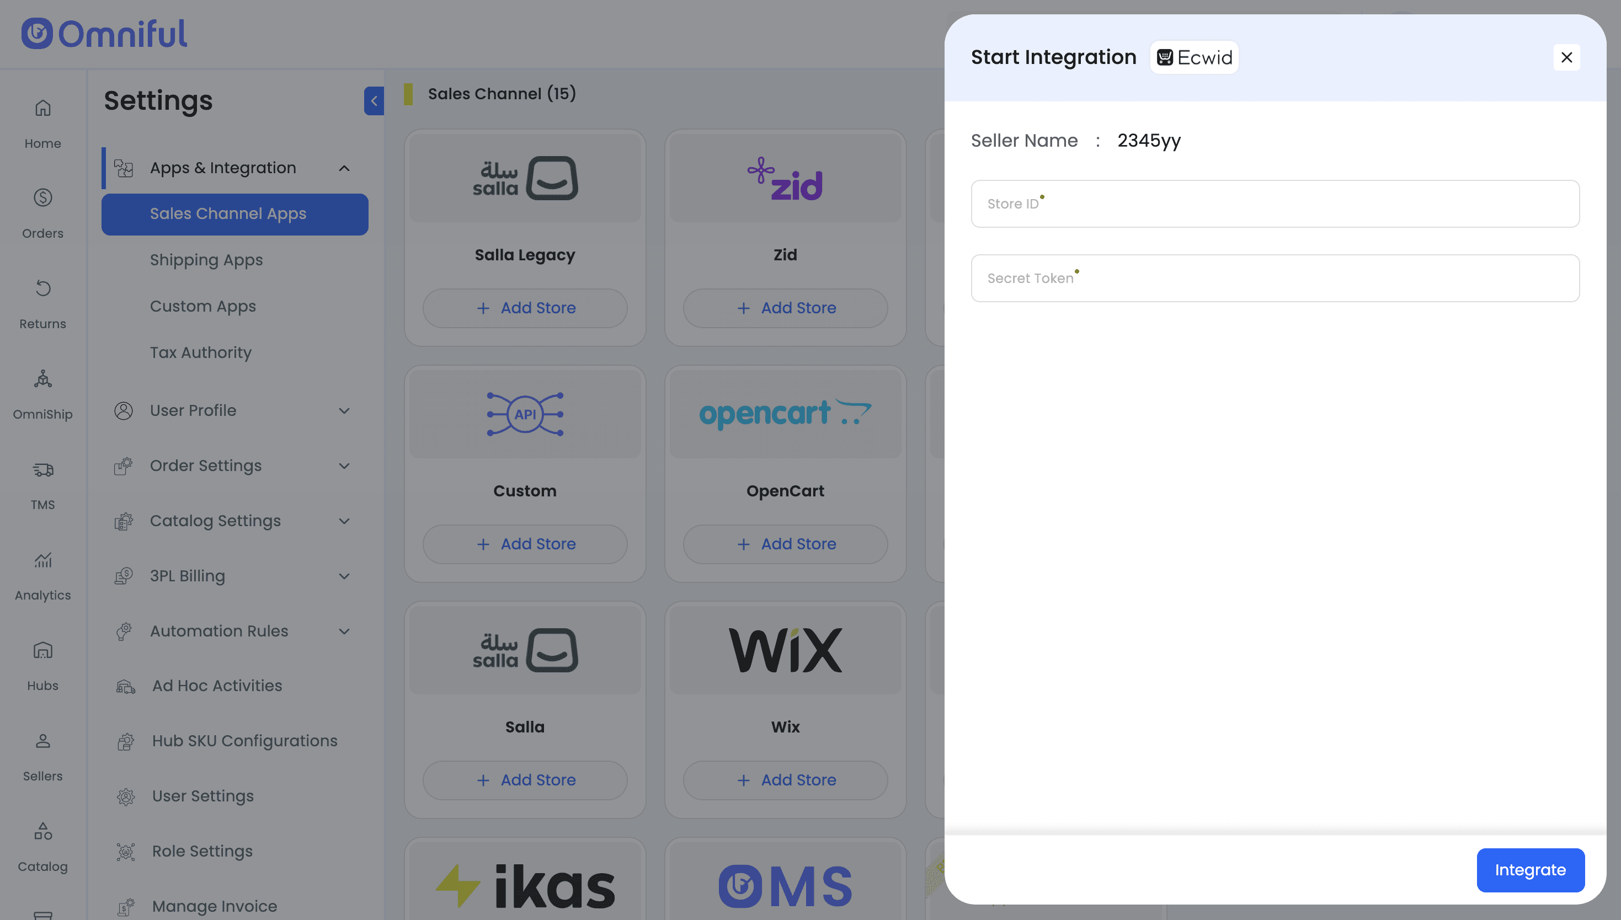Open the Sellers sidebar icon
The height and width of the screenshot is (920, 1621).
click(x=42, y=741)
